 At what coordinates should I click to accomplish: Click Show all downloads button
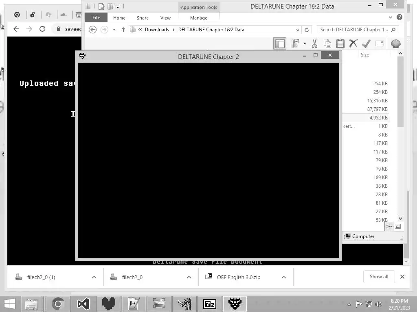click(x=379, y=277)
